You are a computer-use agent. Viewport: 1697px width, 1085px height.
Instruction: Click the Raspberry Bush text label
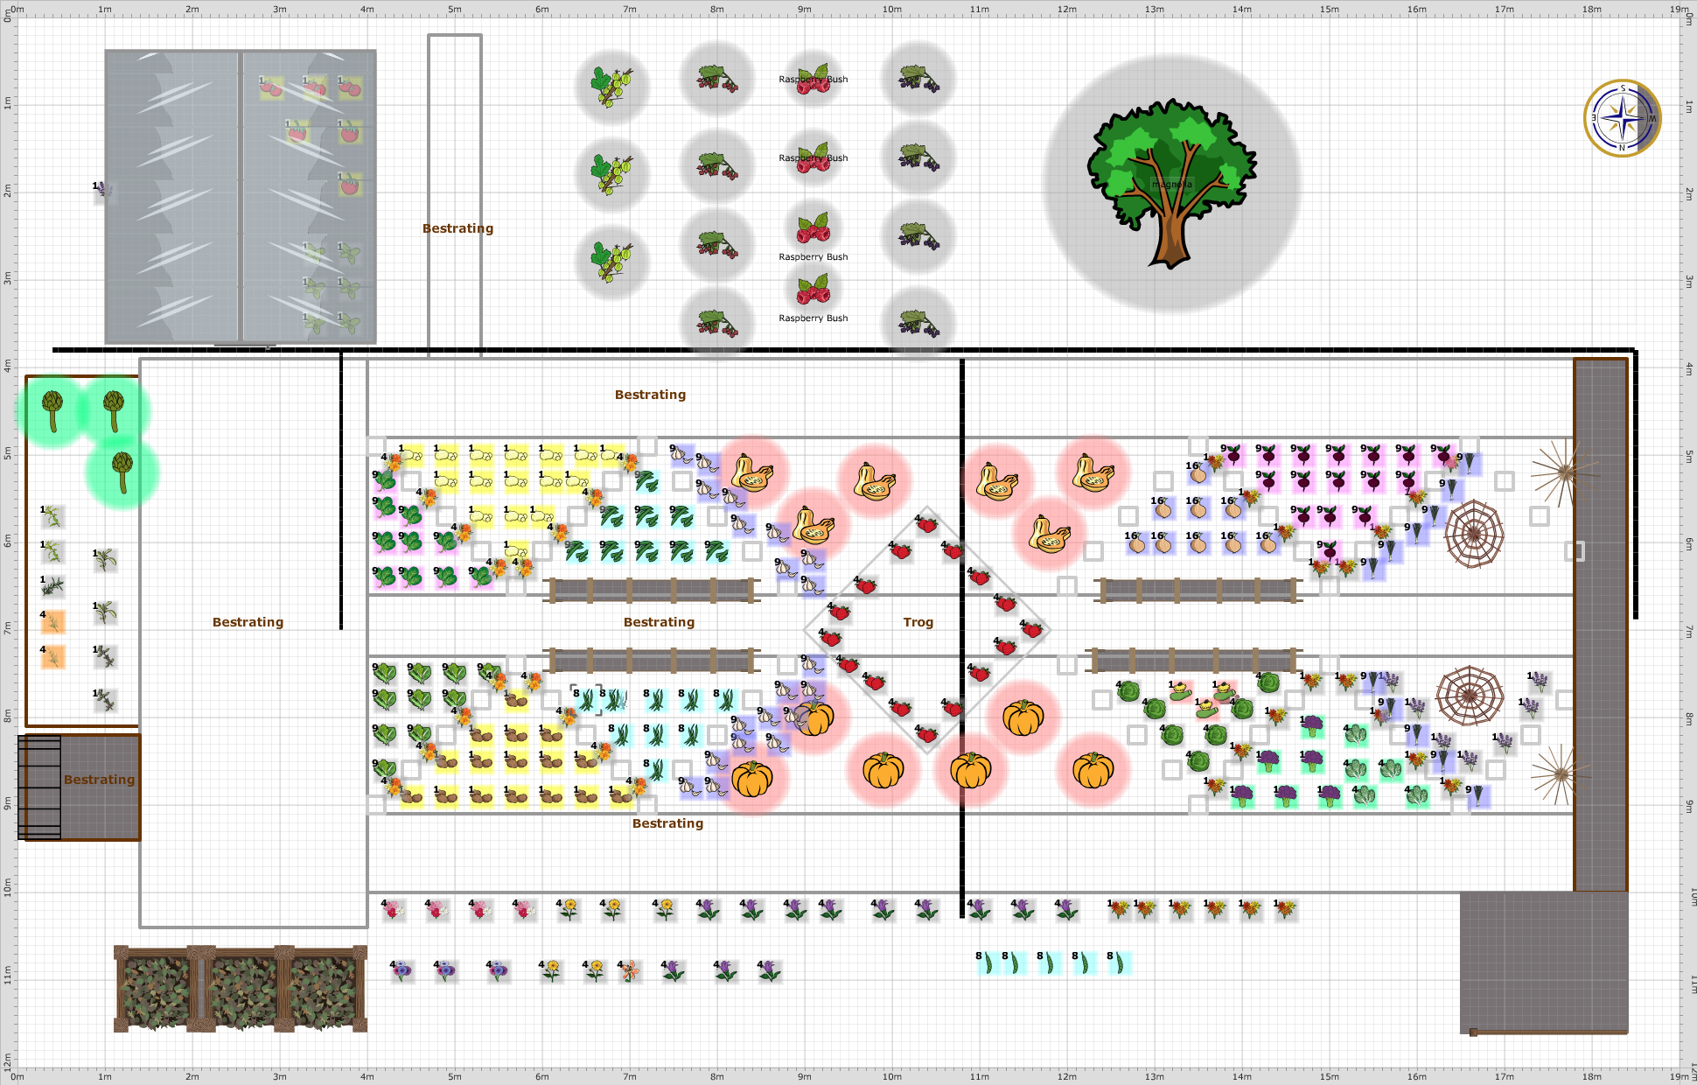pos(813,256)
